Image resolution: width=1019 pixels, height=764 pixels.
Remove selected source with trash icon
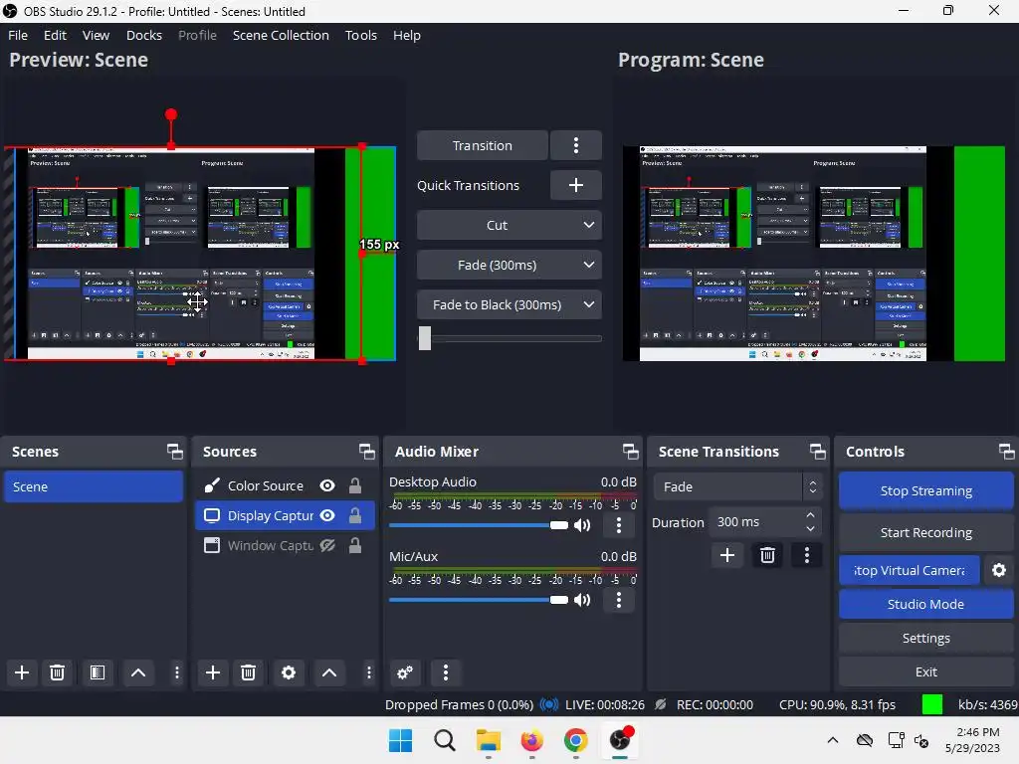pyautogui.click(x=248, y=672)
